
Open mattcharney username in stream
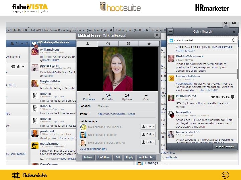point(49,144)
